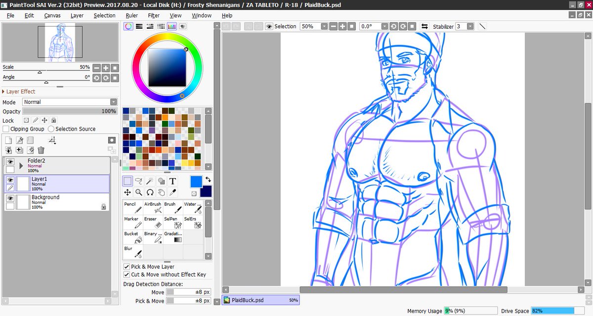
Task: Select the rectangular Selection tool
Action: (127, 181)
